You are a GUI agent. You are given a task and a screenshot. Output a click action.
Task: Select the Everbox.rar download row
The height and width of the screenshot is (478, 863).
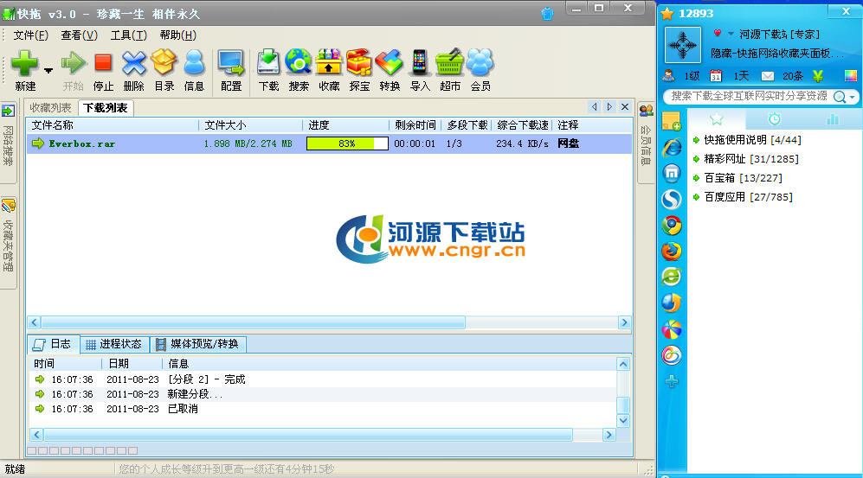point(329,143)
